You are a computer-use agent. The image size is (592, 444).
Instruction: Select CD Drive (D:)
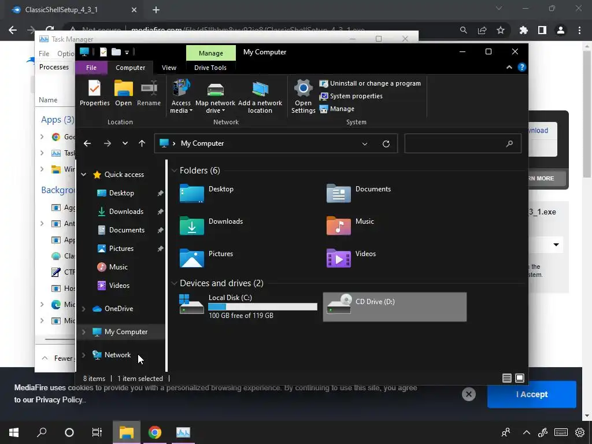[394, 307]
